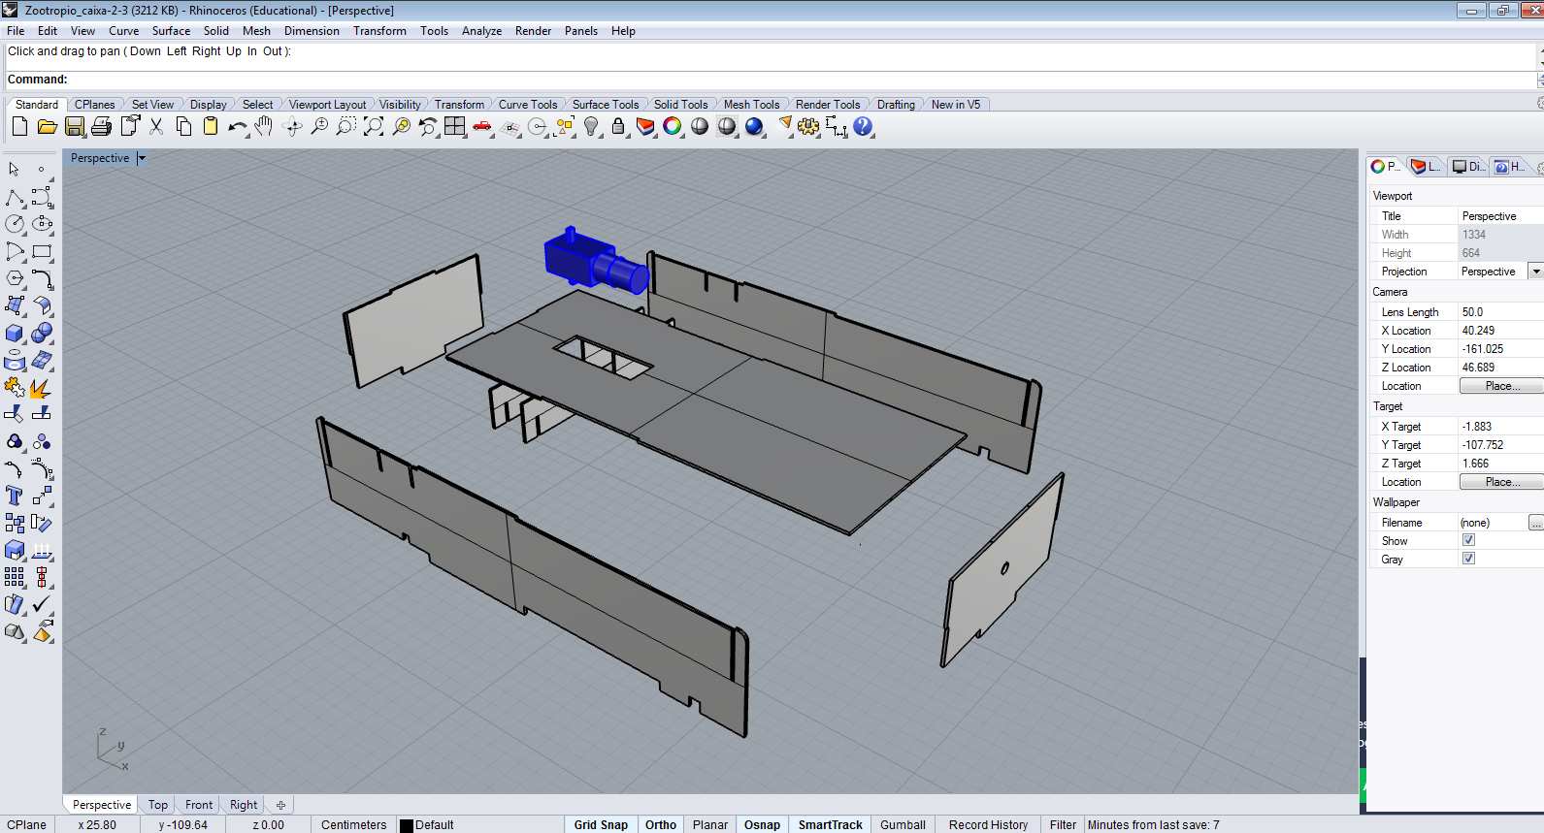Open the Display panel tab
The image size is (1544, 833).
coord(1467,167)
